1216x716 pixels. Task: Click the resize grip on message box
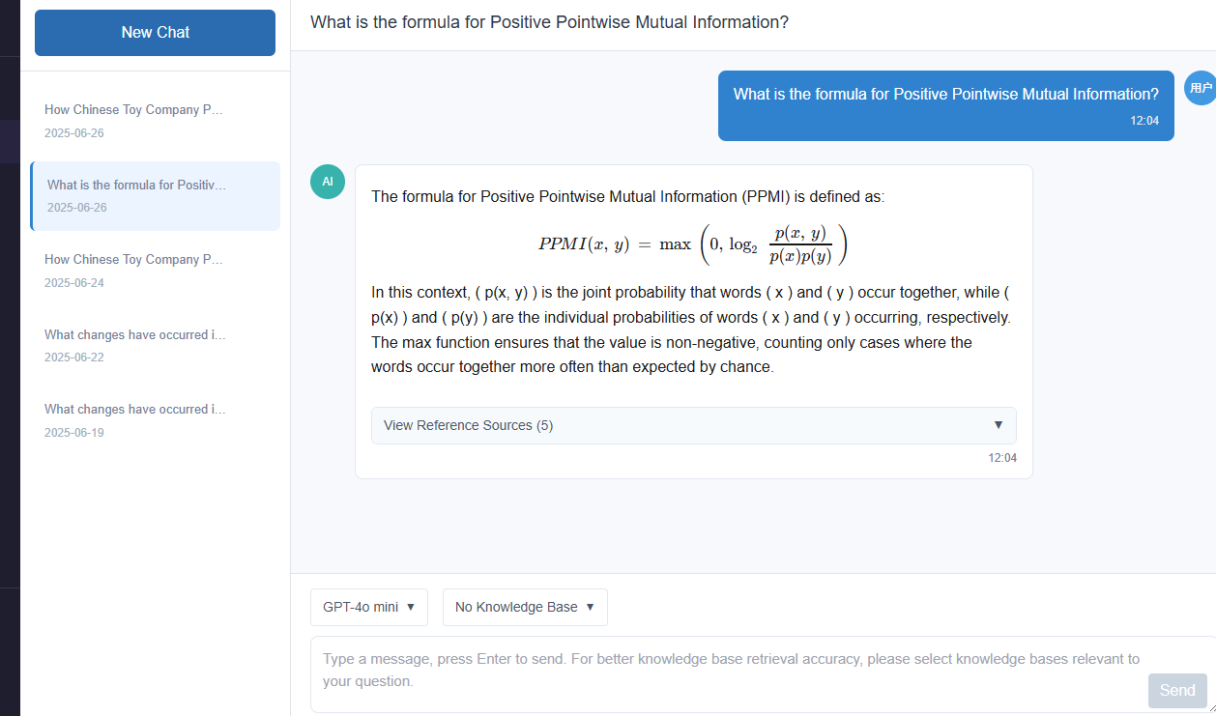[x=1209, y=706]
